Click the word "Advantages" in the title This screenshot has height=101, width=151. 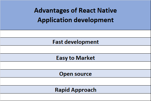coord(52,11)
